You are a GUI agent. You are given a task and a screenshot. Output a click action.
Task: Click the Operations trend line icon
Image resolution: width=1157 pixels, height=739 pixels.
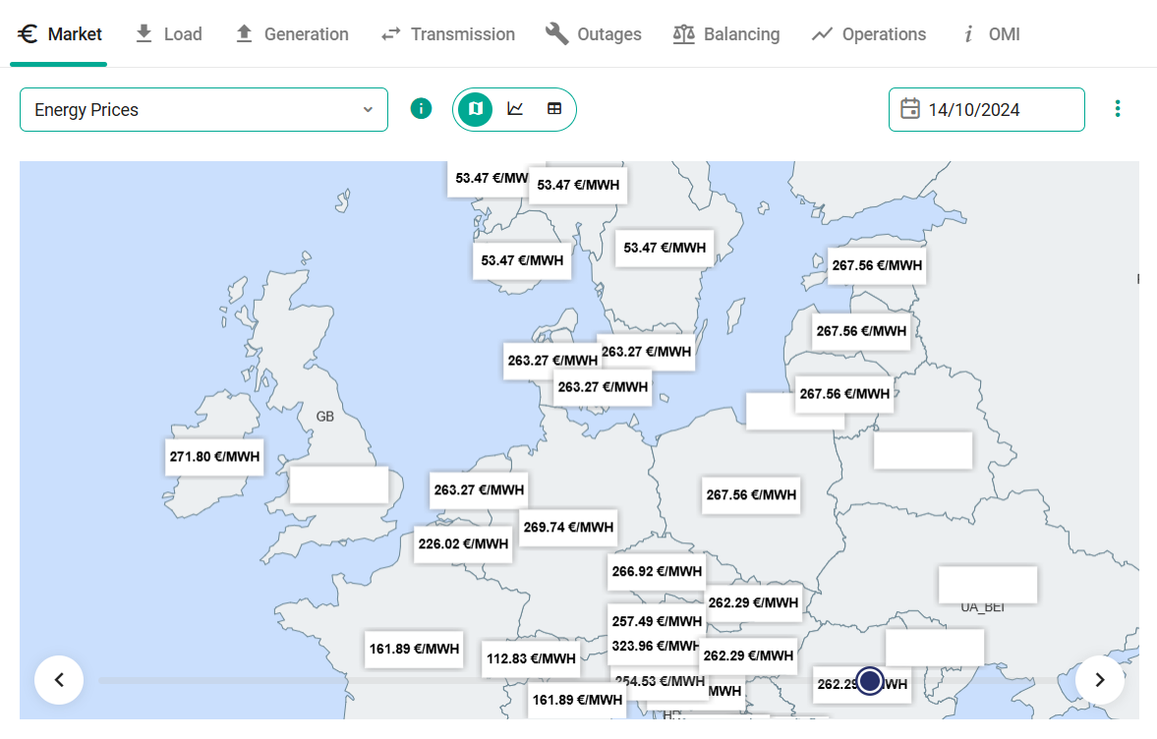(x=822, y=34)
